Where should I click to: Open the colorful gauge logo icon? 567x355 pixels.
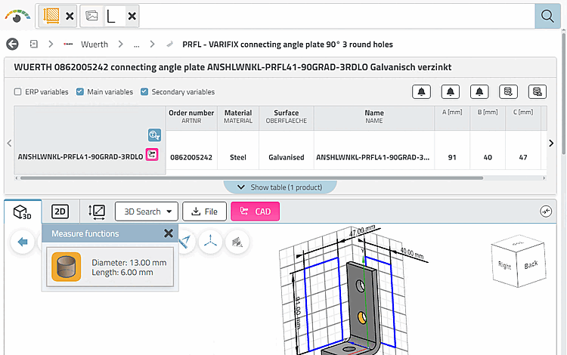coord(17,17)
